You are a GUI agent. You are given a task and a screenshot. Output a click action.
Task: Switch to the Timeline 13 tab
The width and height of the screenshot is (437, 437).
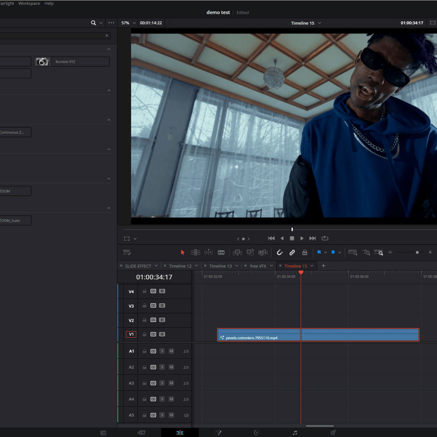click(x=220, y=266)
